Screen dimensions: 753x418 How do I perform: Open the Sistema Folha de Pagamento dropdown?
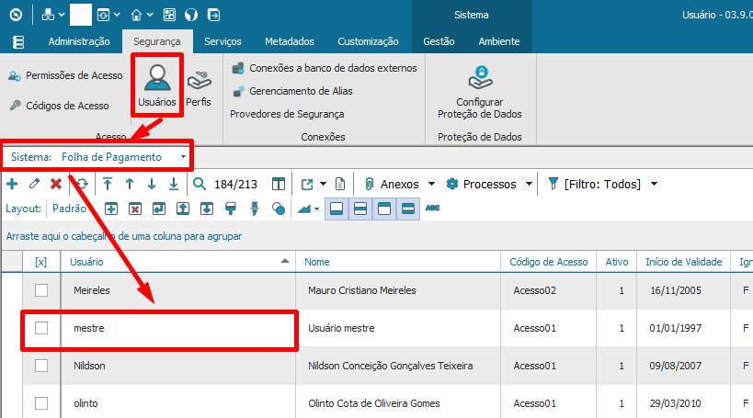[x=183, y=157]
